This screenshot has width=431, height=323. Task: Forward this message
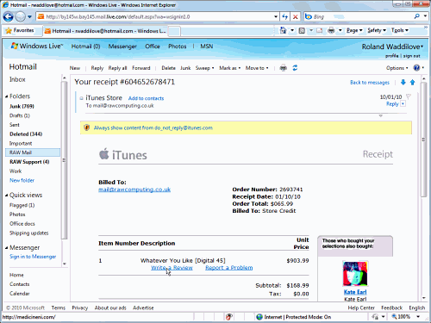pos(141,68)
